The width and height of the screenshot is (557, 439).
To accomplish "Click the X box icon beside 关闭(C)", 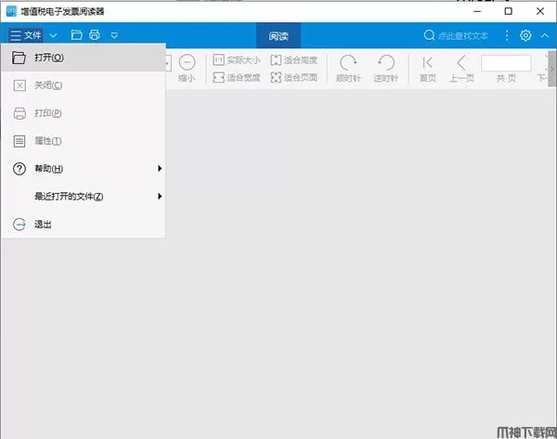I will coord(19,85).
